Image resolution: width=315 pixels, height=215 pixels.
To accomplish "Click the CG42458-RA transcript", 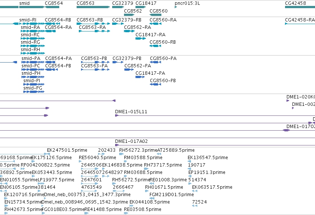I will click(300, 20).
